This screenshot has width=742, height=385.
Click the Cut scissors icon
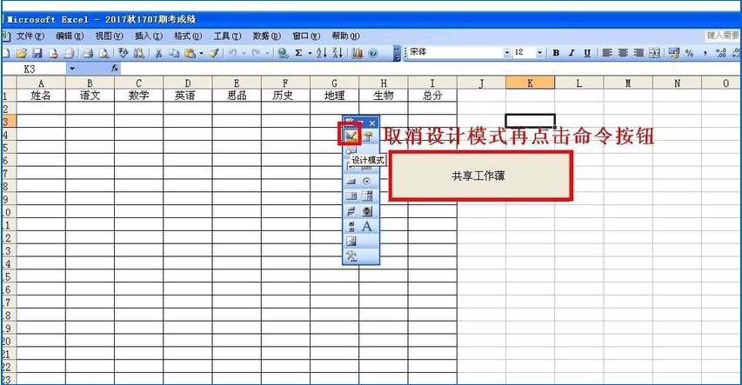[158, 53]
